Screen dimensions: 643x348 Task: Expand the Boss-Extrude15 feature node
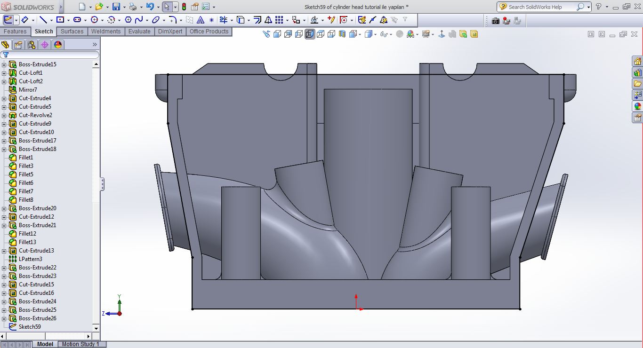tap(4, 64)
